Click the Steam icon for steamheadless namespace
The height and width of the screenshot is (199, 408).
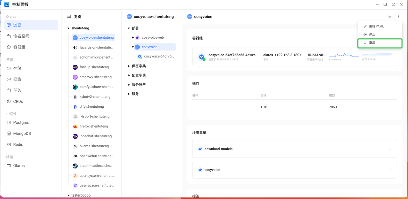75,166
